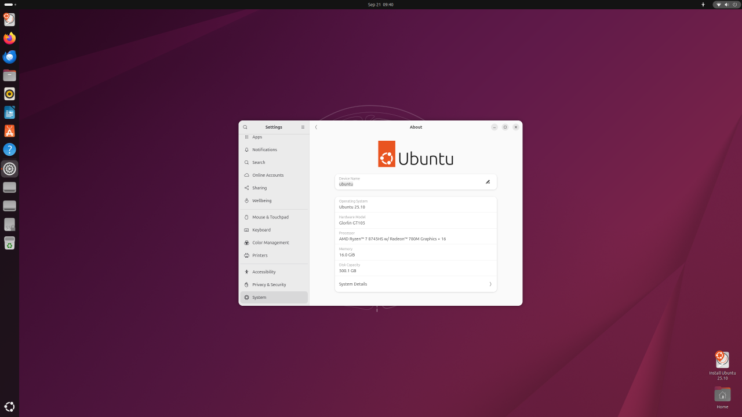Click the Settings gear in the dock
Image resolution: width=742 pixels, height=417 pixels.
click(9, 169)
